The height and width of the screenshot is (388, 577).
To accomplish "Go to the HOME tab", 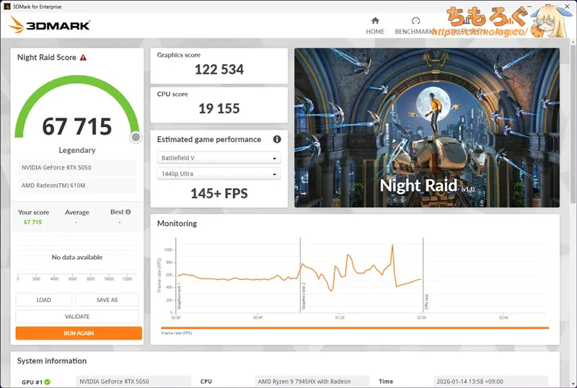I will (x=375, y=31).
